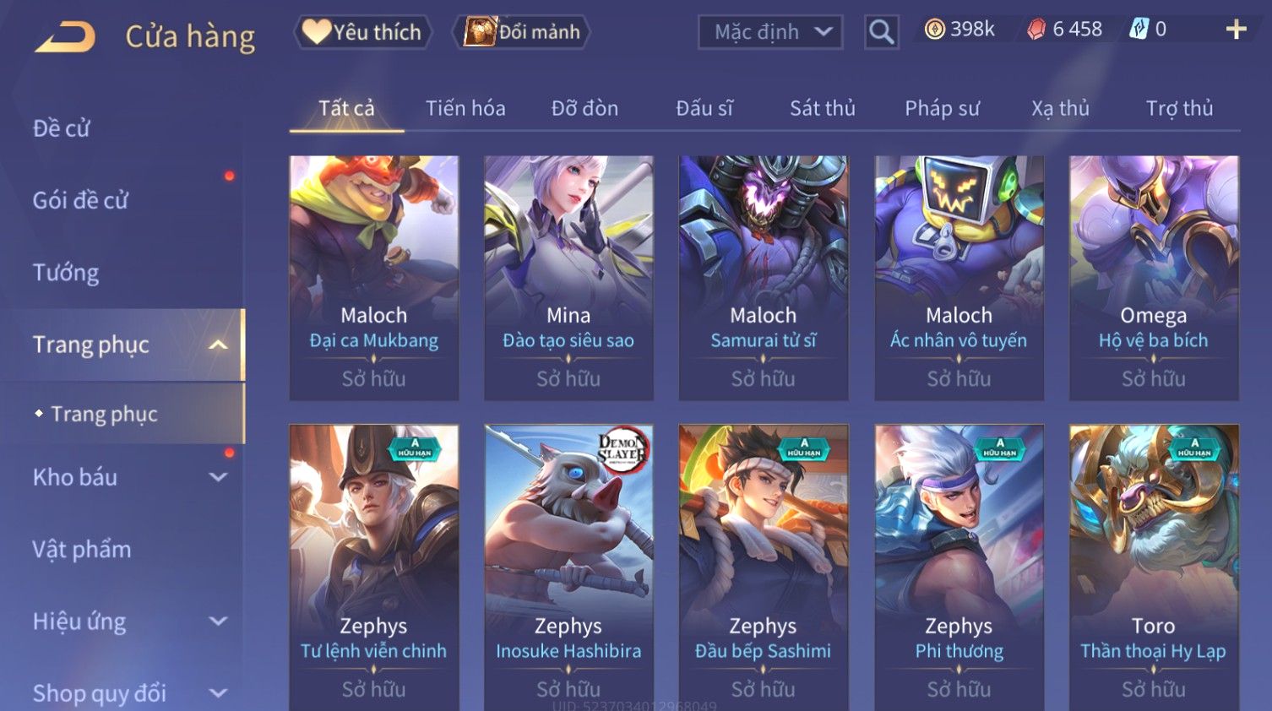The image size is (1272, 711).
Task: Expand the Hiệu ứng sidebar section
Action: coord(218,621)
